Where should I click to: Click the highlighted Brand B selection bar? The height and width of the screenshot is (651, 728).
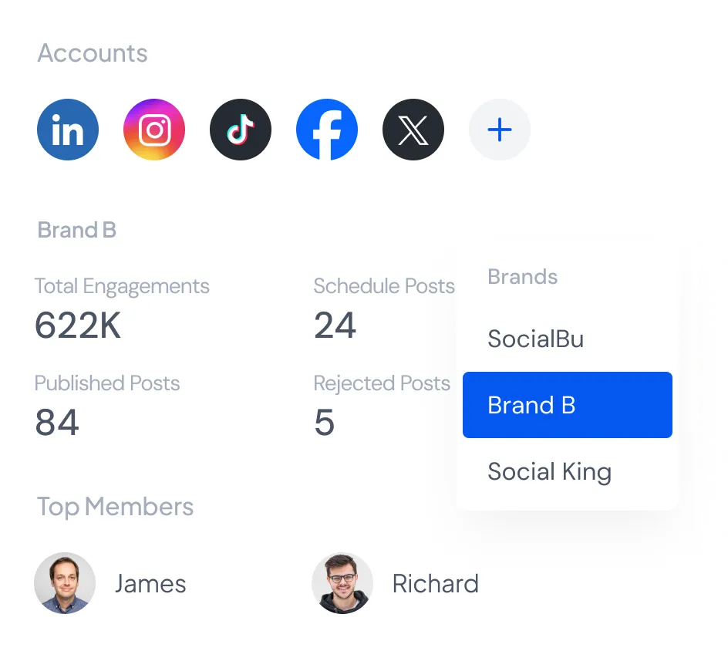(x=567, y=405)
